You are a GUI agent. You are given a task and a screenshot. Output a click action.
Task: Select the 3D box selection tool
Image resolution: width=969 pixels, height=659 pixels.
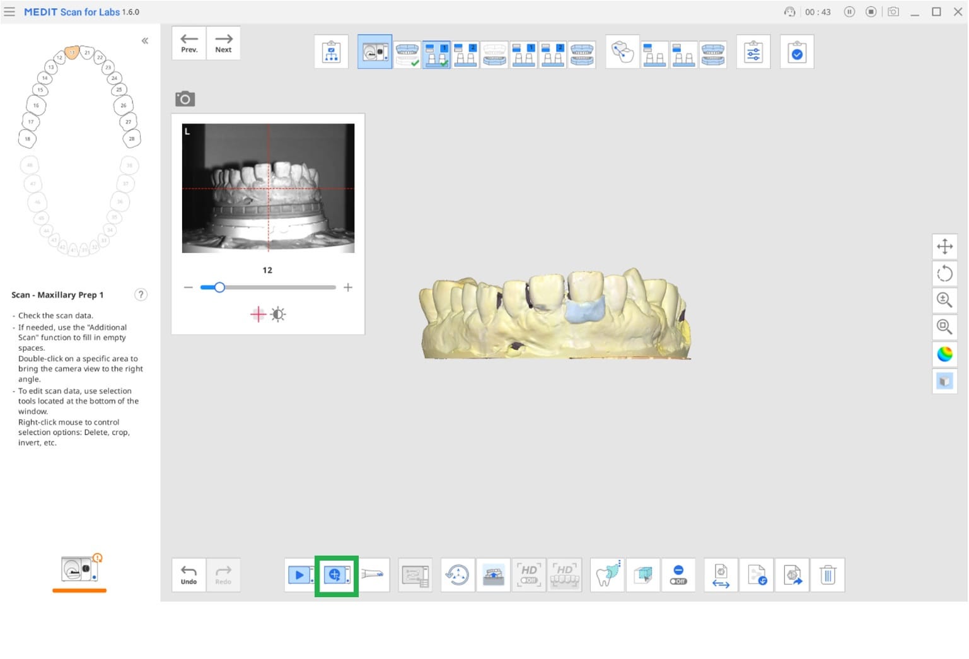click(643, 575)
